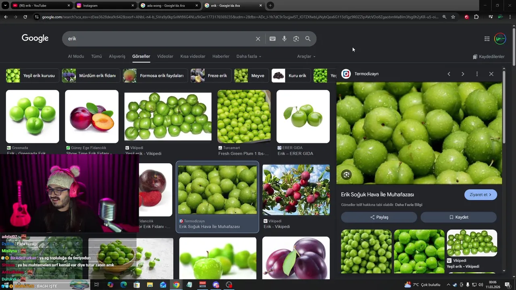Select the Kuru erik chip
The width and height of the screenshot is (516, 290).
(x=291, y=76)
